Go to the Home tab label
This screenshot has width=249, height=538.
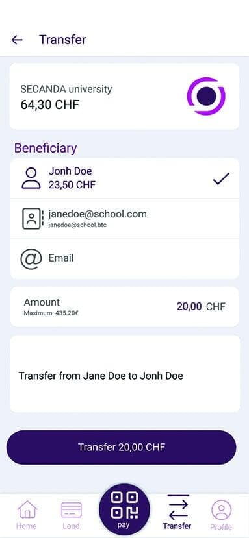coord(27,526)
